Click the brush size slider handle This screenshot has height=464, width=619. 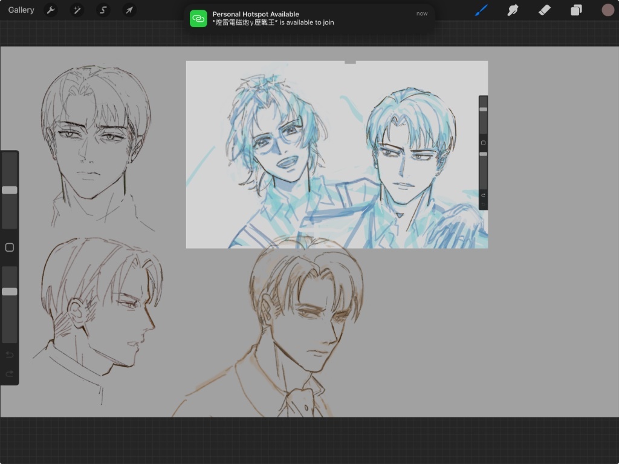pyautogui.click(x=10, y=190)
